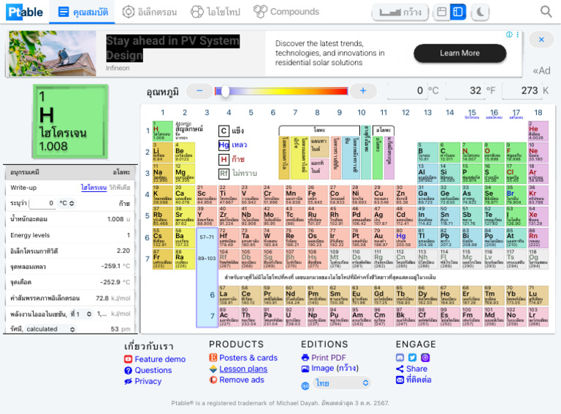This screenshot has width=561, height=414.
Task: Select the solid (แข็ง) state legend box
Action: pos(224,131)
